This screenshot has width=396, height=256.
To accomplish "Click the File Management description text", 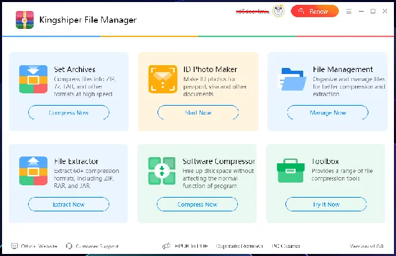I will click(349, 86).
